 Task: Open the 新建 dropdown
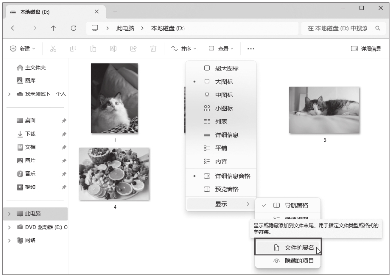click(x=23, y=49)
